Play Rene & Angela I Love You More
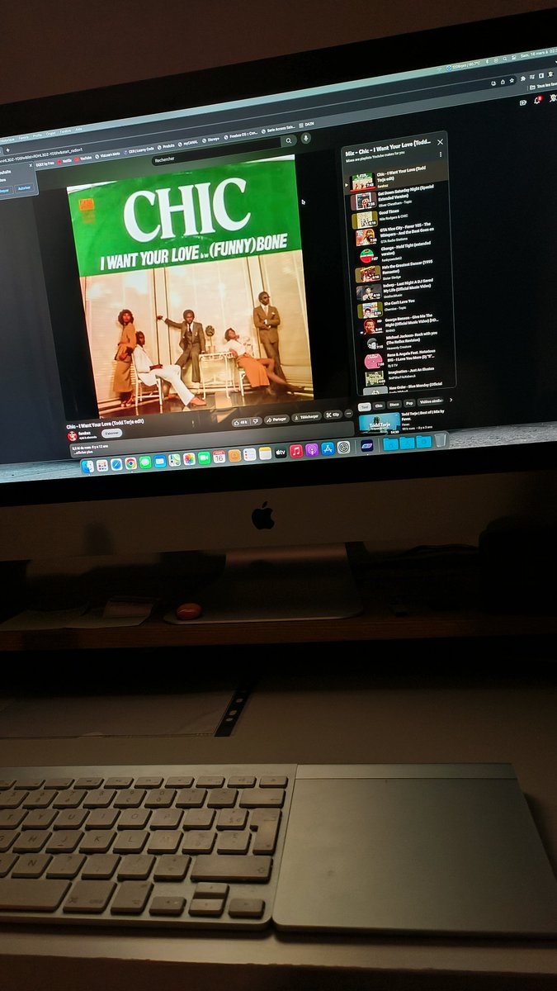Image resolution: width=557 pixels, height=991 pixels. [x=404, y=358]
